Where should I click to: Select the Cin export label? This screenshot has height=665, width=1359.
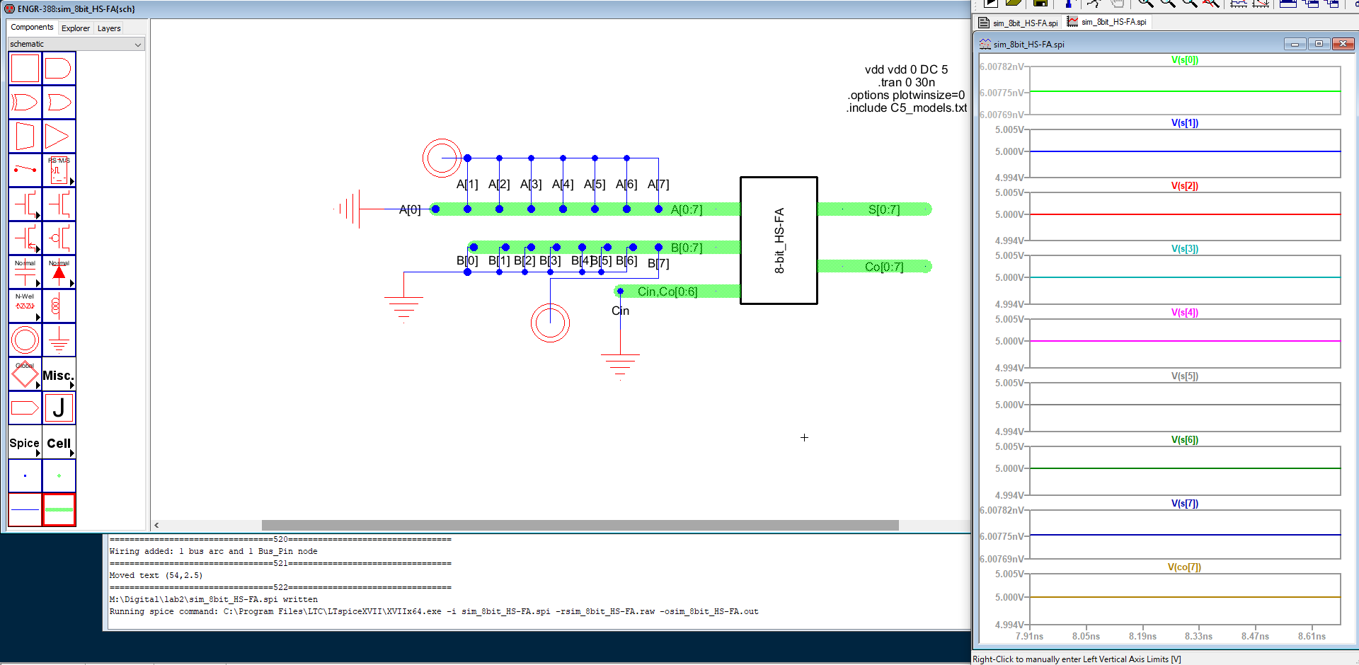click(x=620, y=311)
